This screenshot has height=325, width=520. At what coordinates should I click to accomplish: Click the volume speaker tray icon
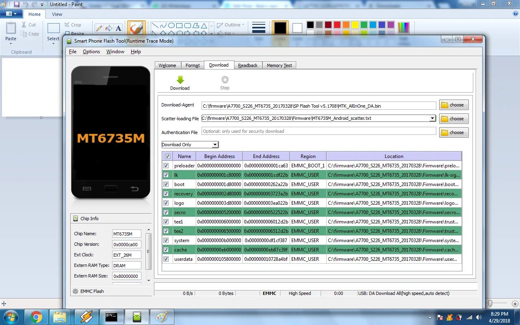[x=479, y=317]
